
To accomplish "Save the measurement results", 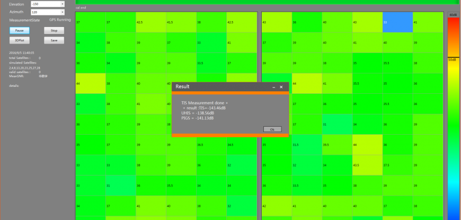I will pyautogui.click(x=54, y=40).
